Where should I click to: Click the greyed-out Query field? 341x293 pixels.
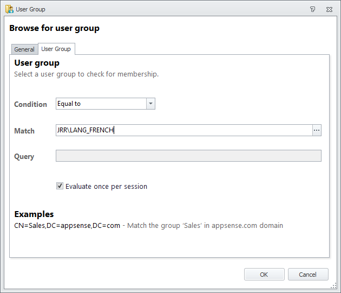(188, 156)
